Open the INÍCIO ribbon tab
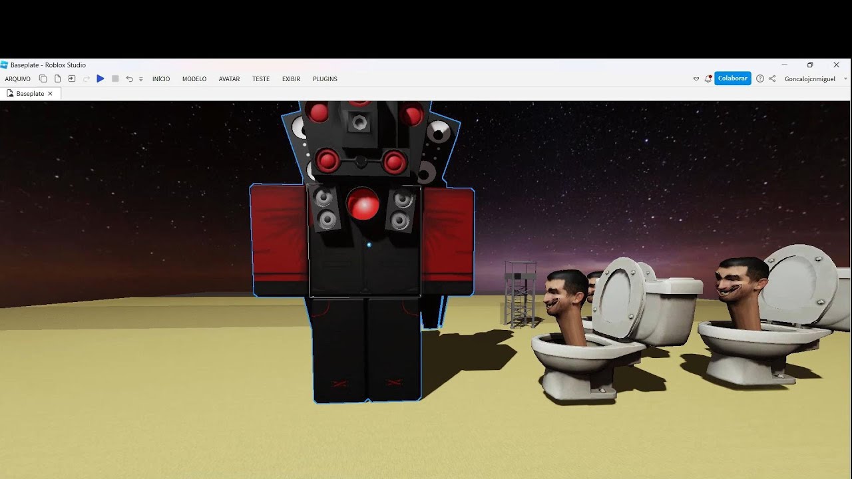This screenshot has width=852, height=479. click(161, 79)
